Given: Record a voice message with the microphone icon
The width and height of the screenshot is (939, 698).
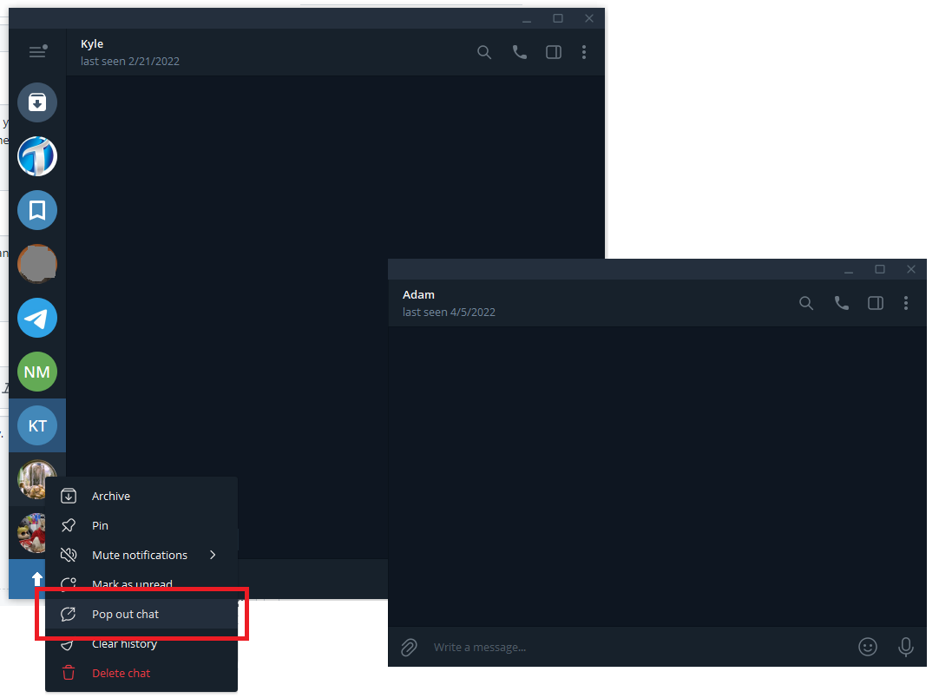Looking at the screenshot, I should pyautogui.click(x=906, y=647).
